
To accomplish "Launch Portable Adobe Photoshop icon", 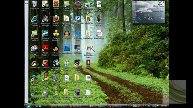I will [x=56, y=36].
